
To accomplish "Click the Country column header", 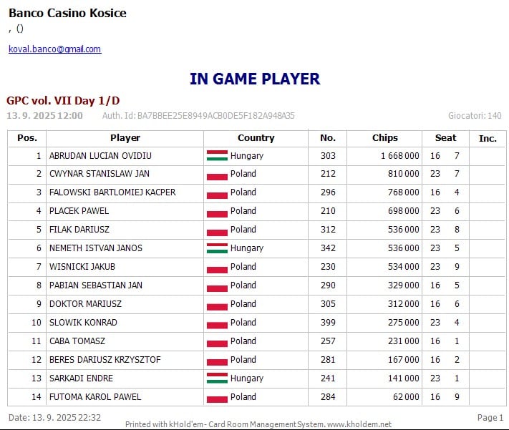I will [256, 138].
